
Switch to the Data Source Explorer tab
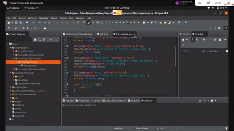point(114,101)
